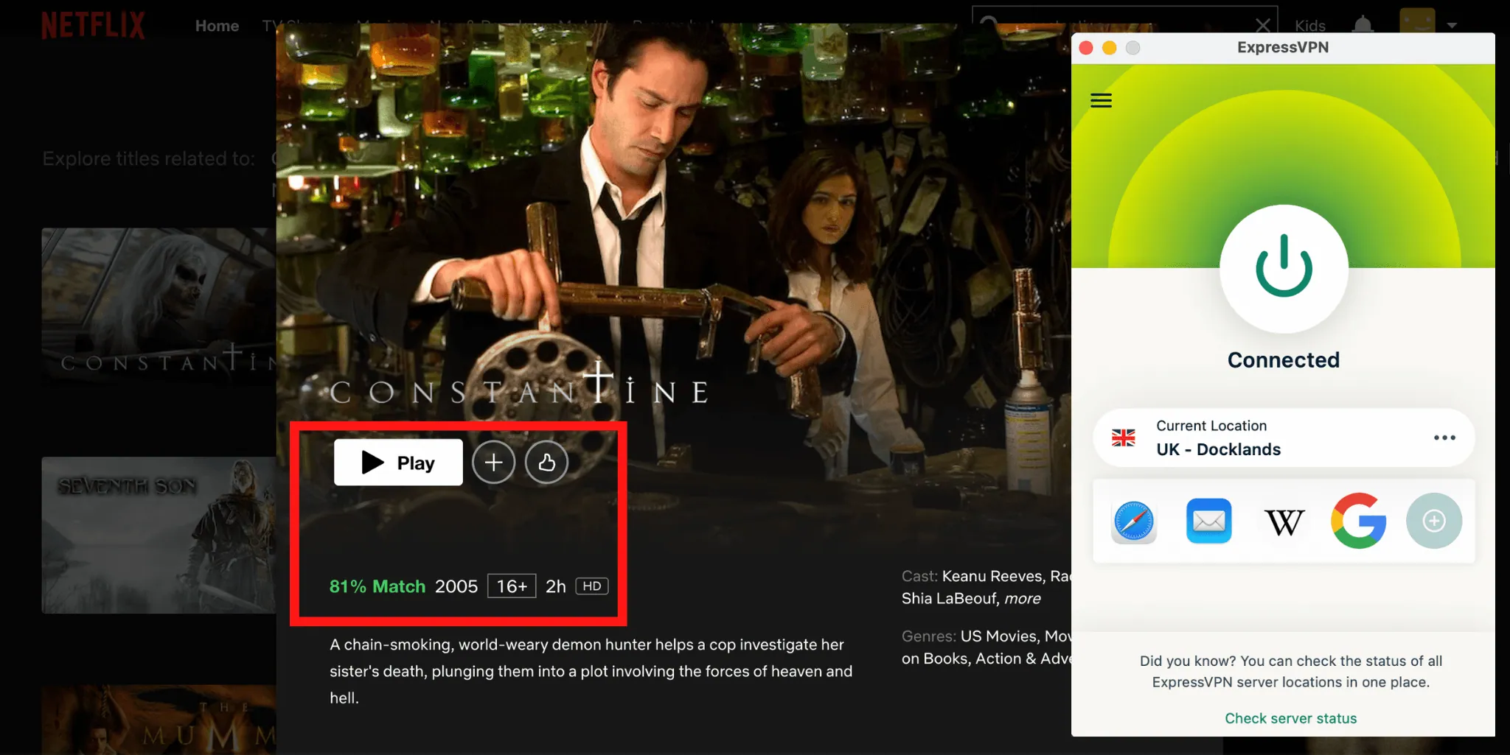Play Constantine on Netflix

(398, 463)
